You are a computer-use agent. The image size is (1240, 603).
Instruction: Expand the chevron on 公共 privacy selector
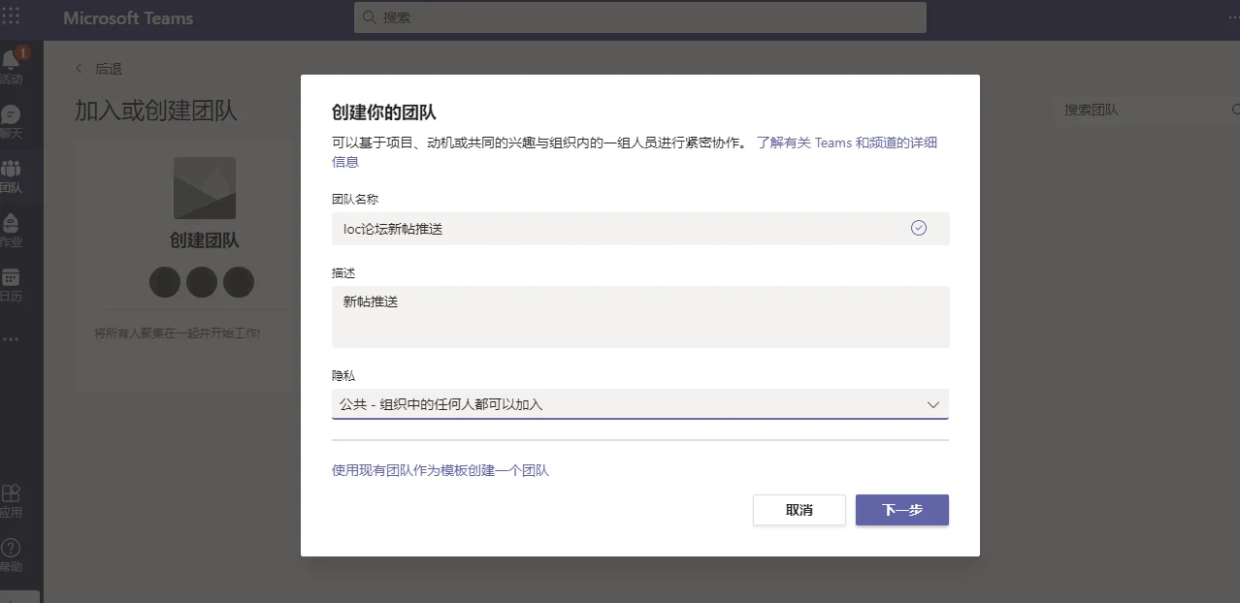932,404
